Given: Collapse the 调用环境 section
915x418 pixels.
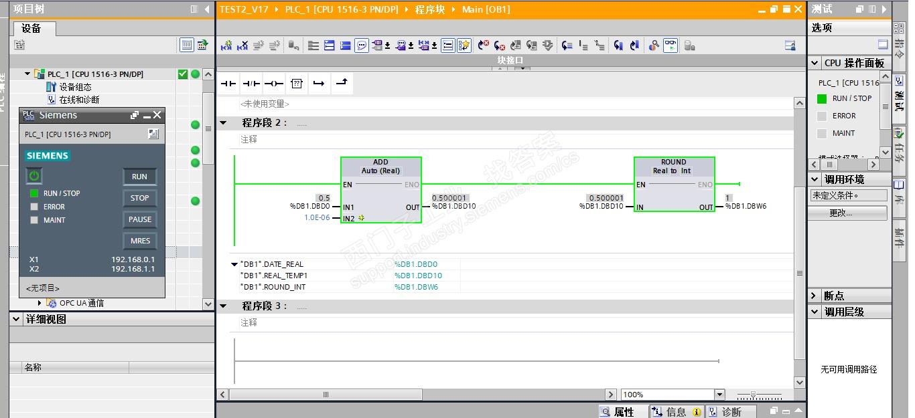Looking at the screenshot, I should (x=815, y=179).
